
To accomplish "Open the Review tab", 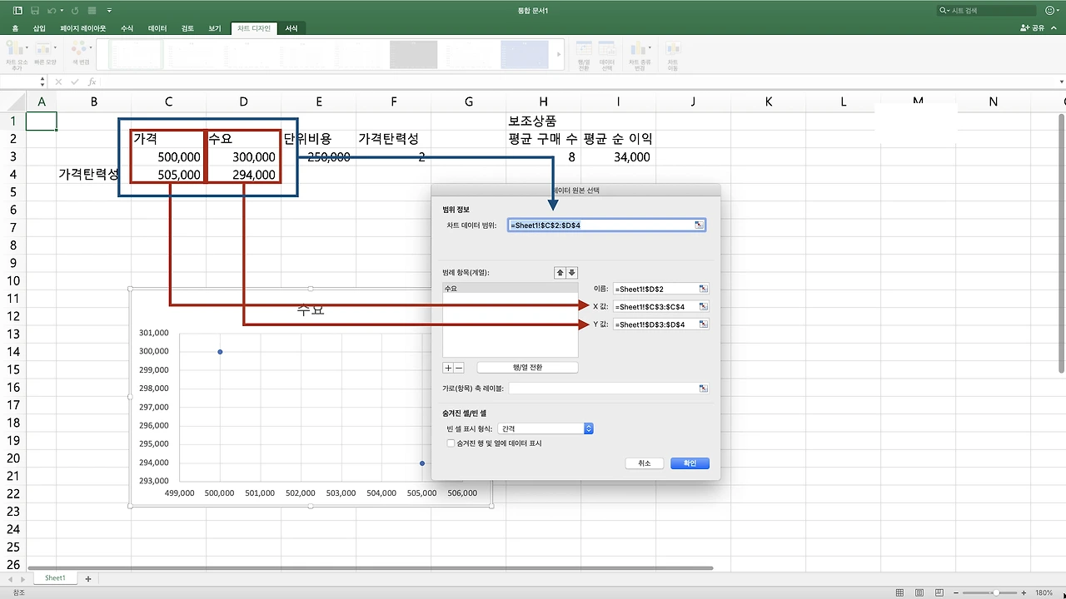I will coord(187,28).
